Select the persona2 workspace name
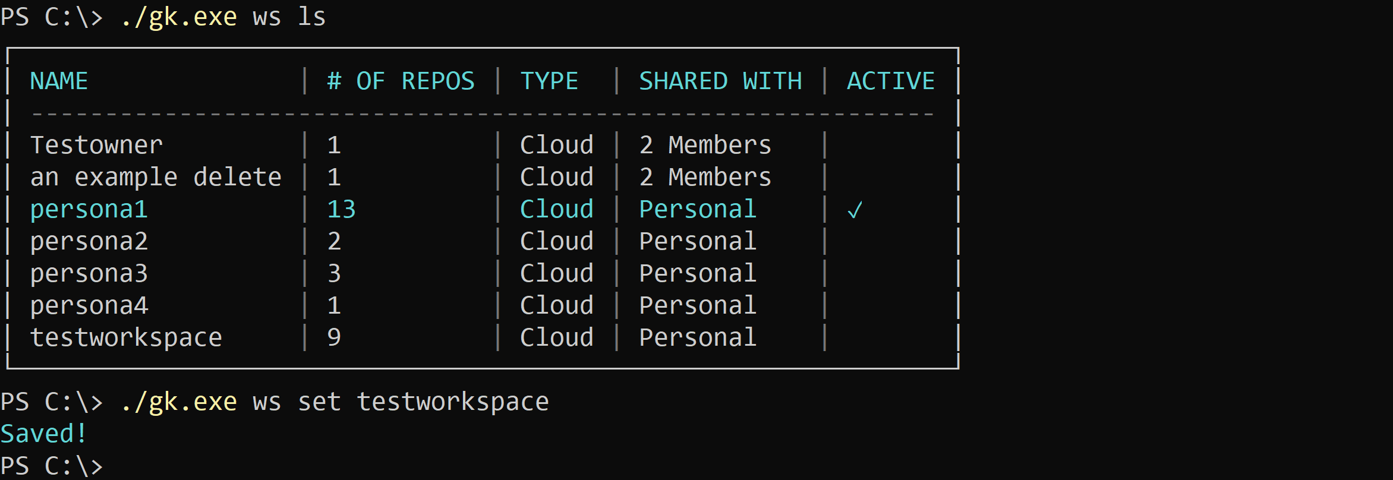The image size is (1393, 480). click(89, 242)
